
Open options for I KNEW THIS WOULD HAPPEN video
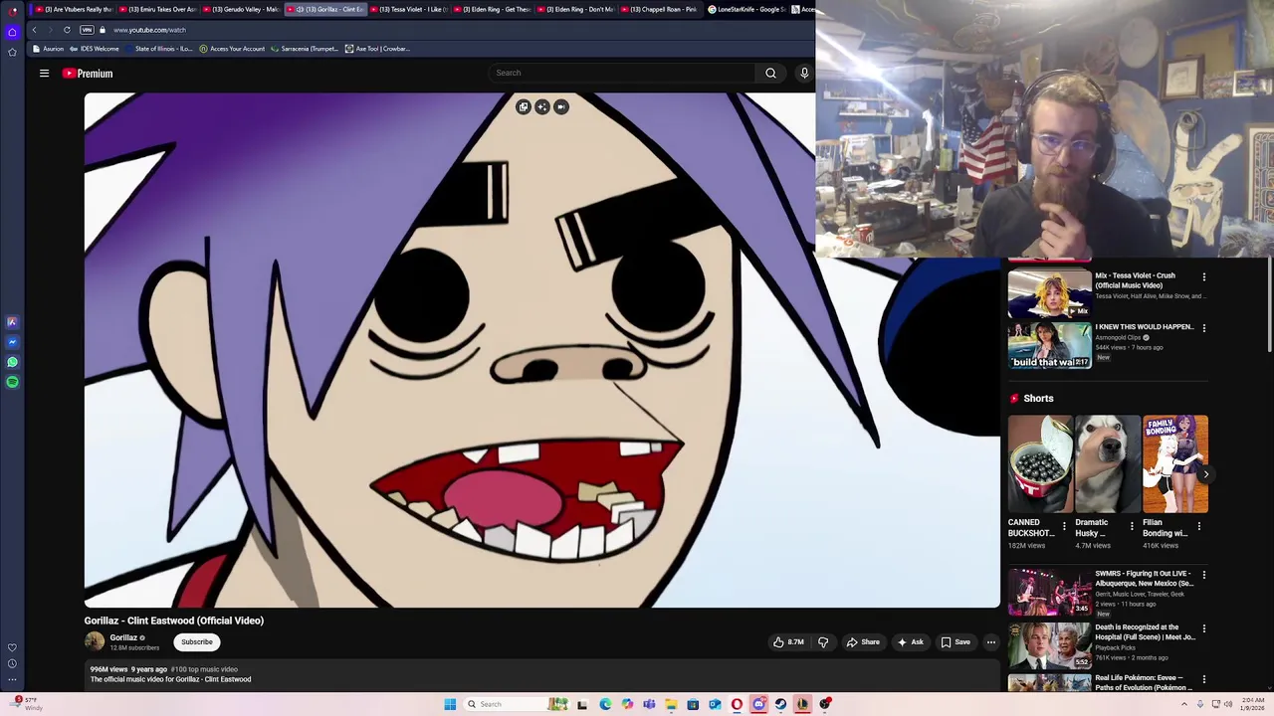coord(1203,328)
